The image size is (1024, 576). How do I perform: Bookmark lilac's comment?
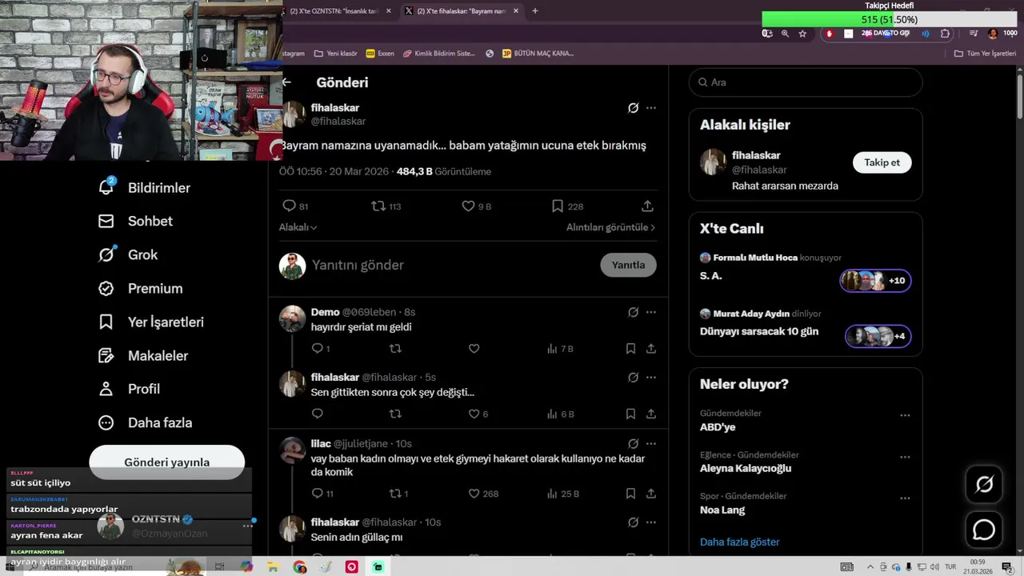point(630,494)
